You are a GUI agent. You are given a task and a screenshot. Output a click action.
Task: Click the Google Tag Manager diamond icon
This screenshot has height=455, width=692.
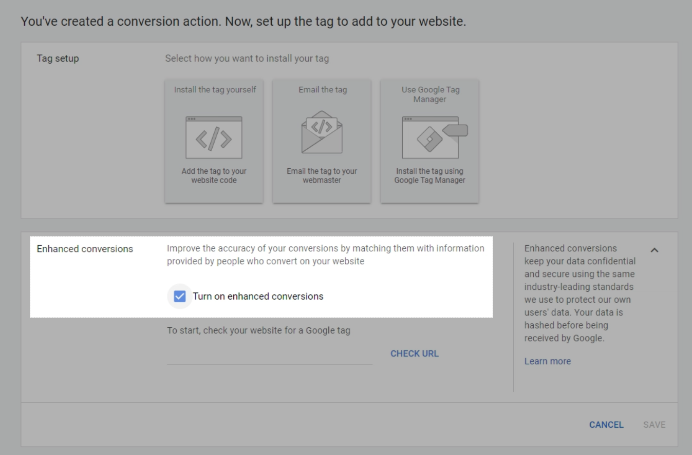[x=429, y=137]
